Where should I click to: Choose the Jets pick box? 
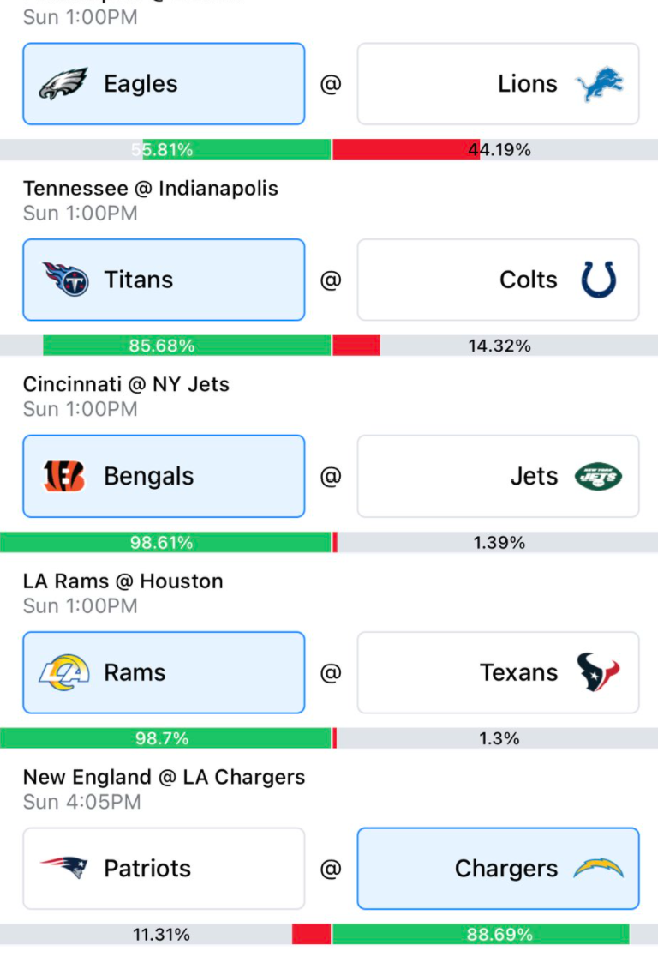click(499, 476)
